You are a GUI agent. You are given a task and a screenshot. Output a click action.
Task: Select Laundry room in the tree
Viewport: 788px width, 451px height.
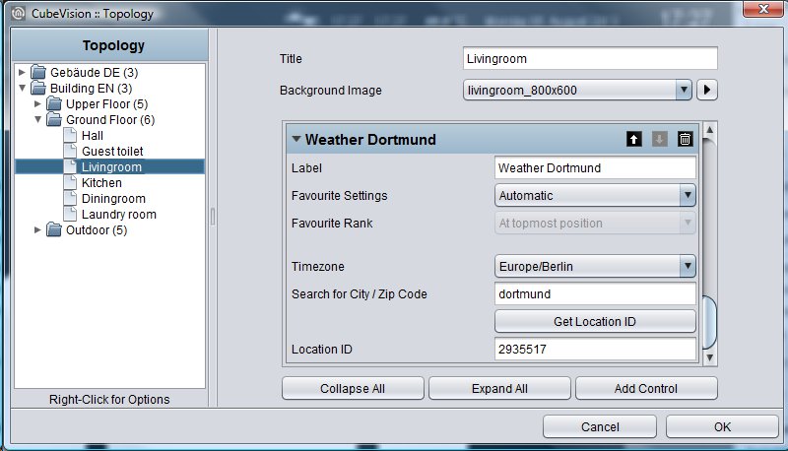coord(118,215)
